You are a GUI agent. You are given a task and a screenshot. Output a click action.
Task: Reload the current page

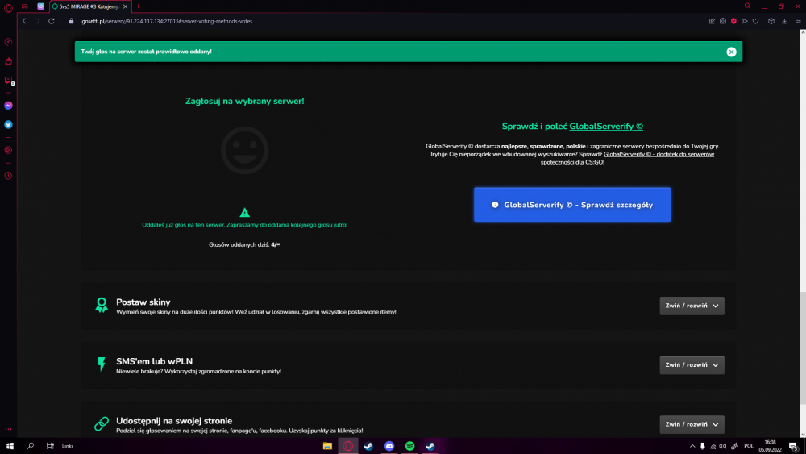click(x=52, y=21)
